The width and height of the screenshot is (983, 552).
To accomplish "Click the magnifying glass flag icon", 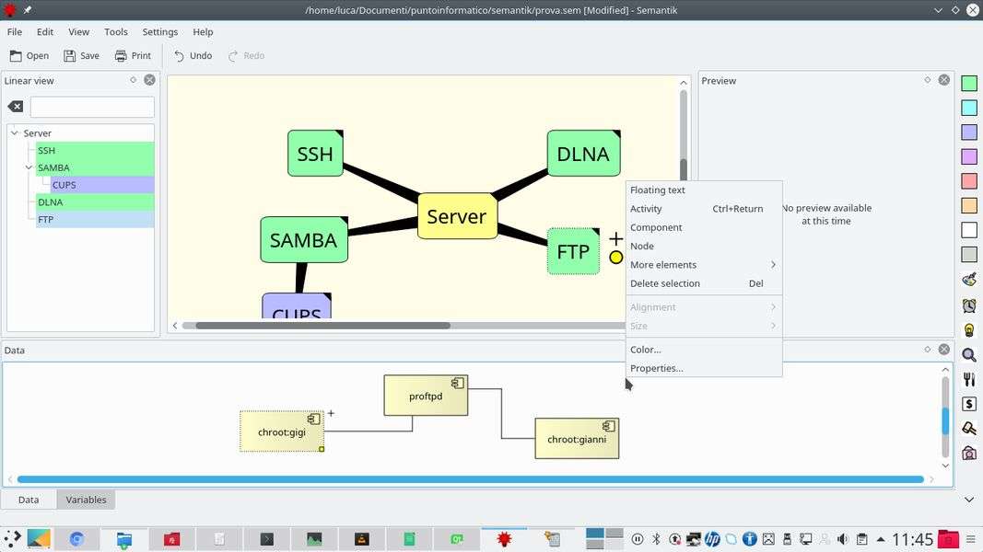I will coord(969,355).
